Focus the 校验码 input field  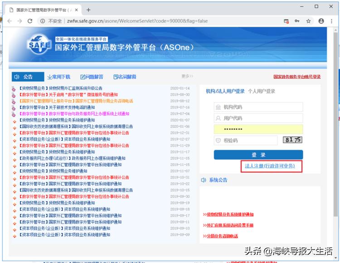click(x=245, y=141)
